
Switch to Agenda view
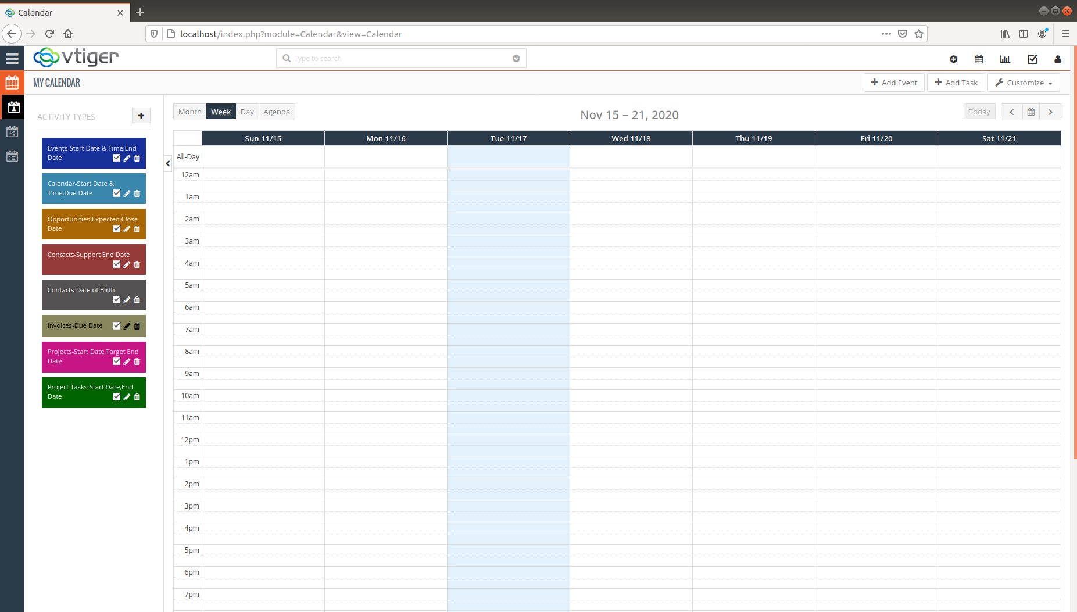pyautogui.click(x=276, y=112)
